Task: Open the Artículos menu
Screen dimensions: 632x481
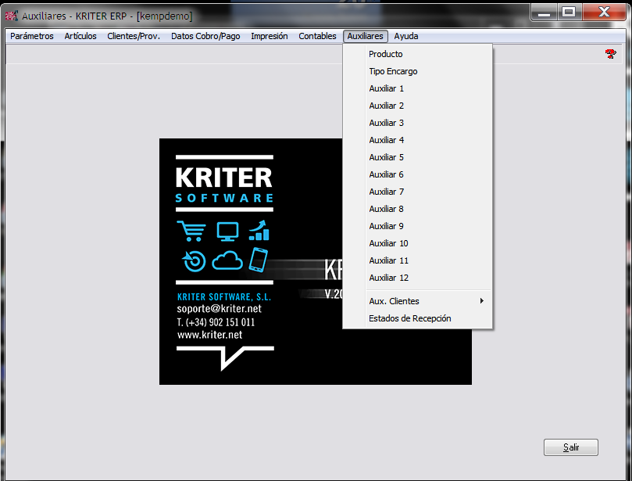Action: point(80,36)
